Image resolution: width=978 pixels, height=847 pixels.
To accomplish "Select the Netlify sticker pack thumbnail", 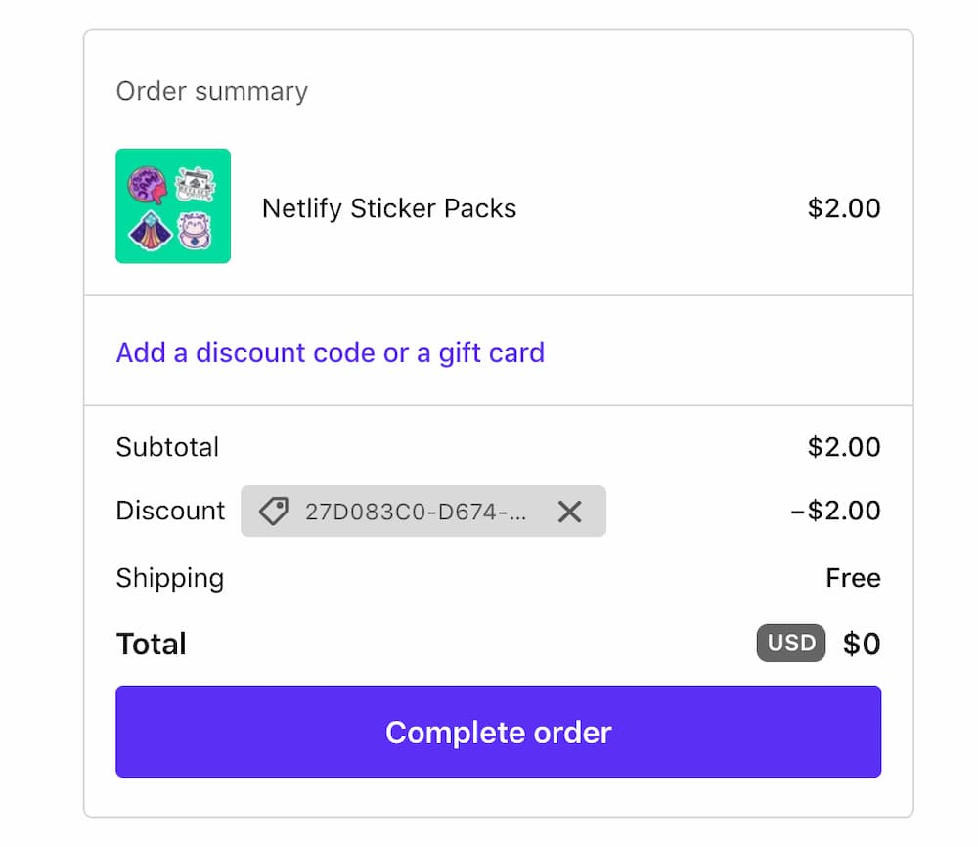I will coord(173,206).
